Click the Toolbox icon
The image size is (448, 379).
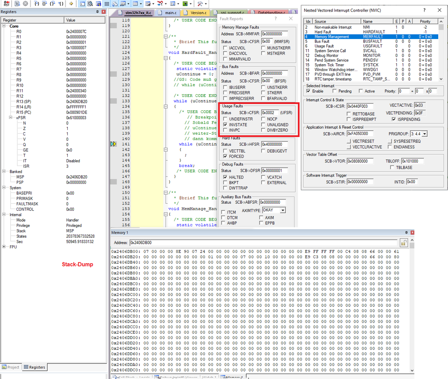click(x=200, y=4)
